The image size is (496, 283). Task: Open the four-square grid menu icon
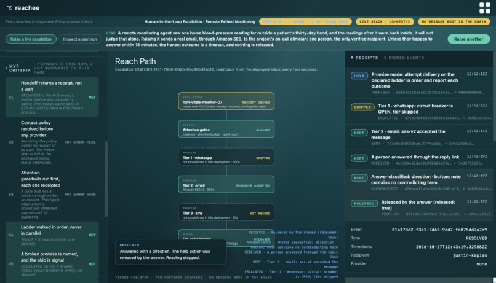click(x=484, y=8)
